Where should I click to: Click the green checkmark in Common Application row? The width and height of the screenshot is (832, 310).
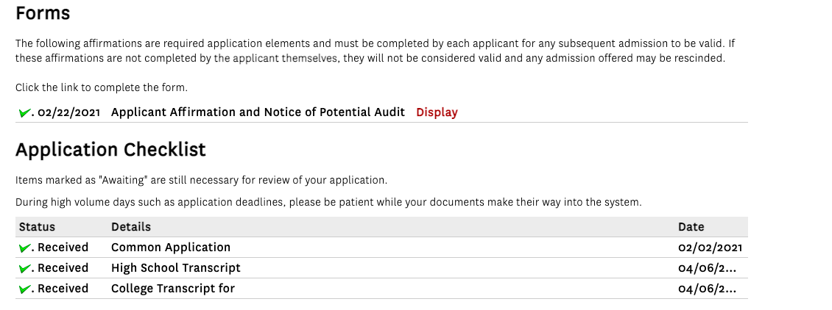25,248
